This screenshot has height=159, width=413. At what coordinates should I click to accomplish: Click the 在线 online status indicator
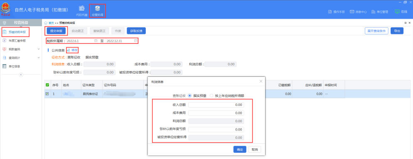click(401, 12)
